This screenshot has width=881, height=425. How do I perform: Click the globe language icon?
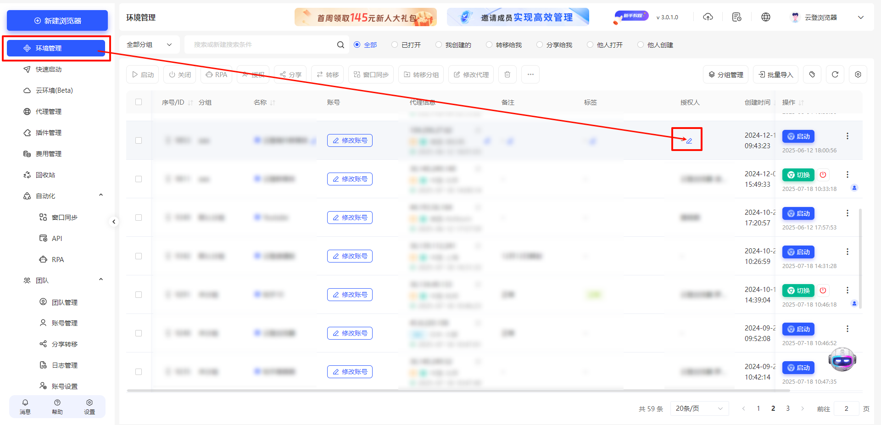pyautogui.click(x=766, y=17)
